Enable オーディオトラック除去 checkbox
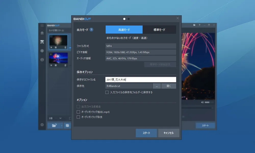Viewport: 255px width, 153px height. coord(78,117)
